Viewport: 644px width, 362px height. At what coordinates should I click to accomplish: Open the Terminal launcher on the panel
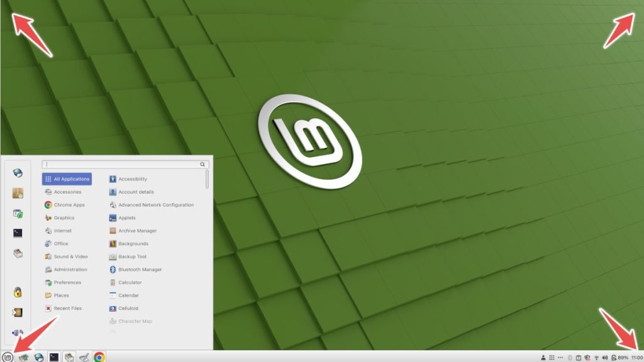(54, 357)
